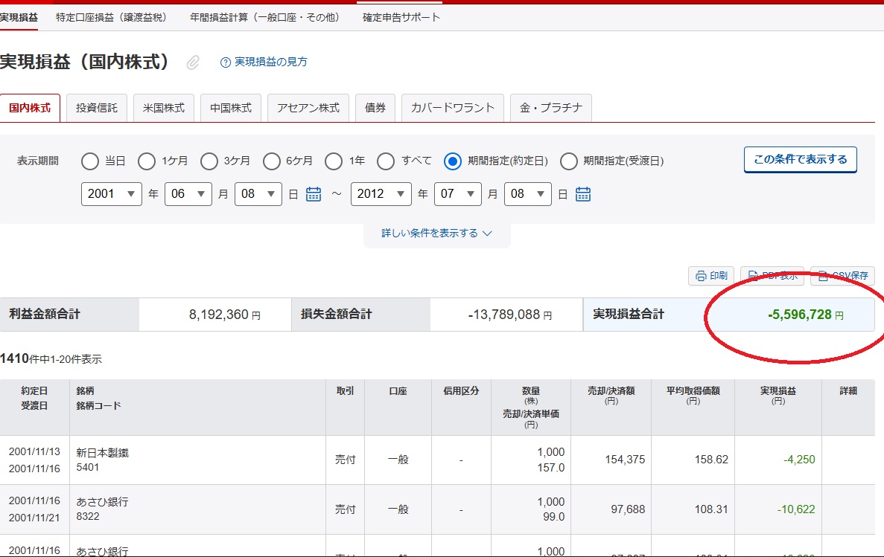Open the start date calendar picker
Image resolution: width=884 pixels, height=557 pixels.
coord(314,194)
